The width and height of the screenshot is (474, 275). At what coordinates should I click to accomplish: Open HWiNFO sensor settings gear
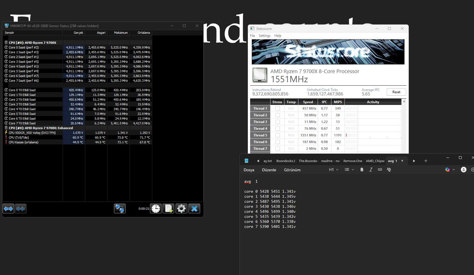pyautogui.click(x=181, y=209)
